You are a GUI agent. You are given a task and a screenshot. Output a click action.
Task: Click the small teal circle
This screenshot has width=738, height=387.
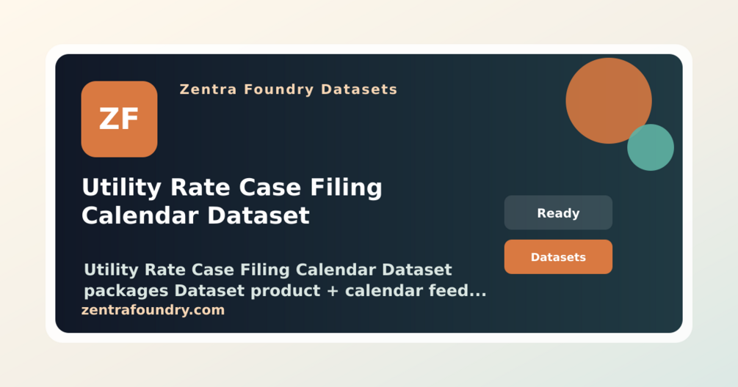(651, 147)
